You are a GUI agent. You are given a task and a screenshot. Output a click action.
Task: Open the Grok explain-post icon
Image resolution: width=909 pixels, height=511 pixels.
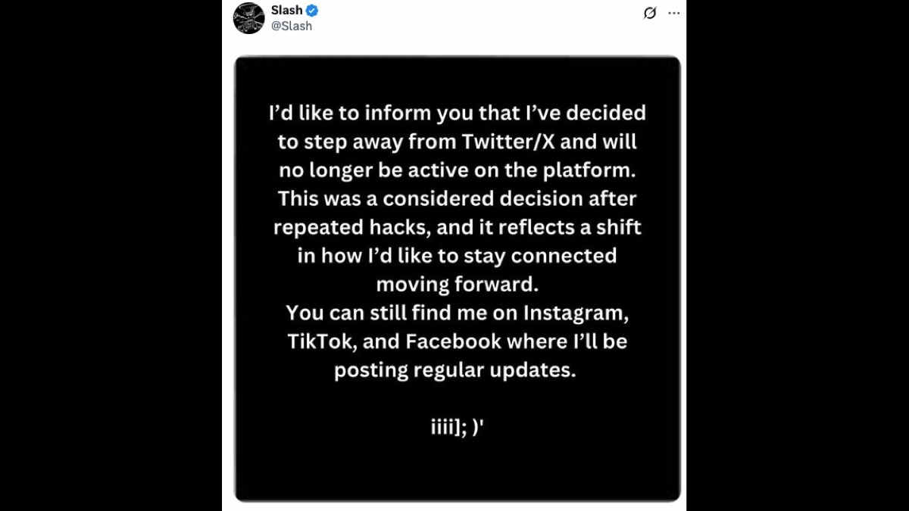(649, 12)
